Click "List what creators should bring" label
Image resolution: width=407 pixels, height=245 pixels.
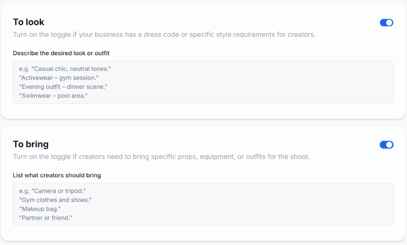coord(57,175)
